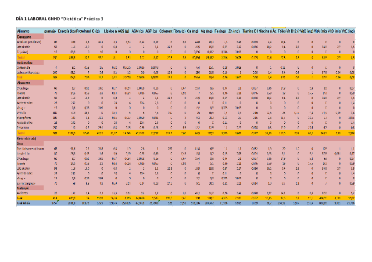The width and height of the screenshot is (372, 262).
Task: Select the gramaje cell '20' for Avellanas
Action: coord(56,193)
